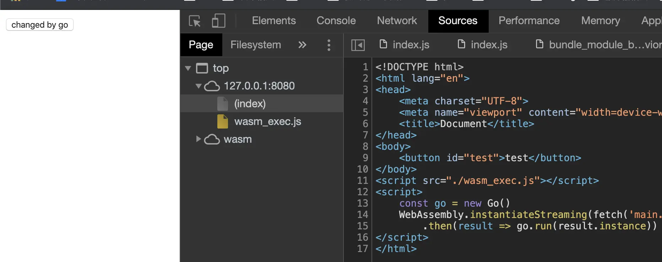Toggle the device toolbar icon
662x262 pixels.
coord(218,21)
